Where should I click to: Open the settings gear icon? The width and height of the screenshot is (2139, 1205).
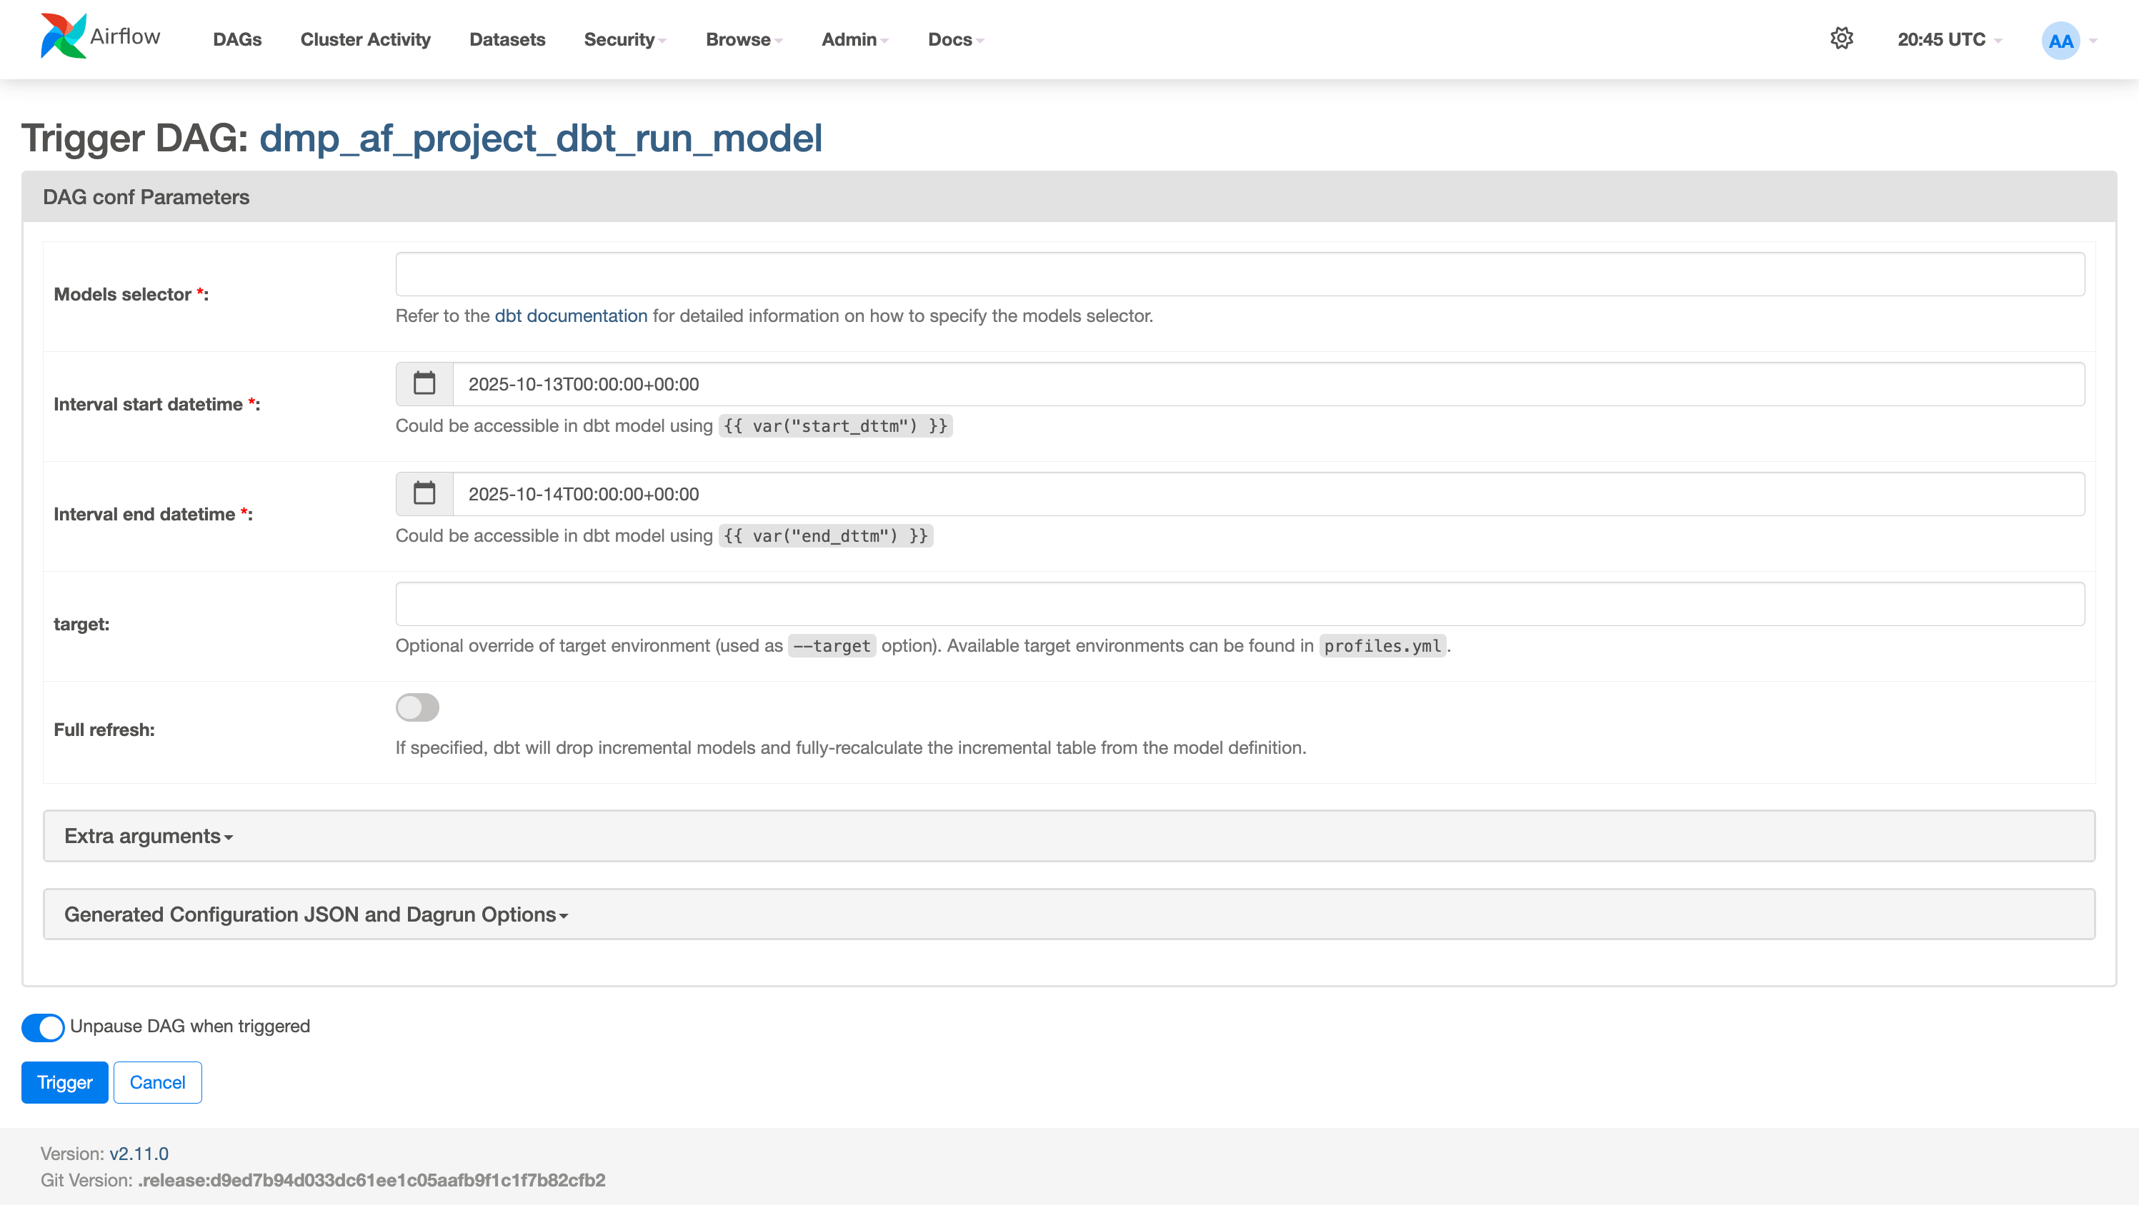coord(1841,39)
